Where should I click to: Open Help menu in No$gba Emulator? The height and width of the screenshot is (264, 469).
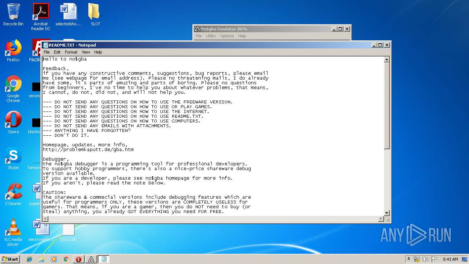242,36
